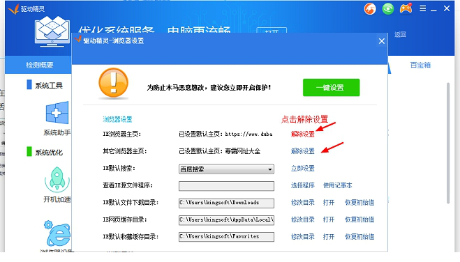The height and width of the screenshot is (262, 460).
Task: Click the dropbox-style box icon in header
Action: point(52,31)
